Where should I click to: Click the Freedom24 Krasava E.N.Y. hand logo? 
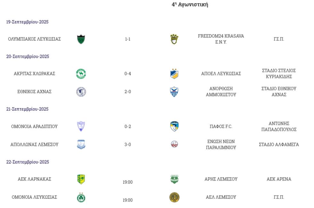pyautogui.click(x=174, y=39)
